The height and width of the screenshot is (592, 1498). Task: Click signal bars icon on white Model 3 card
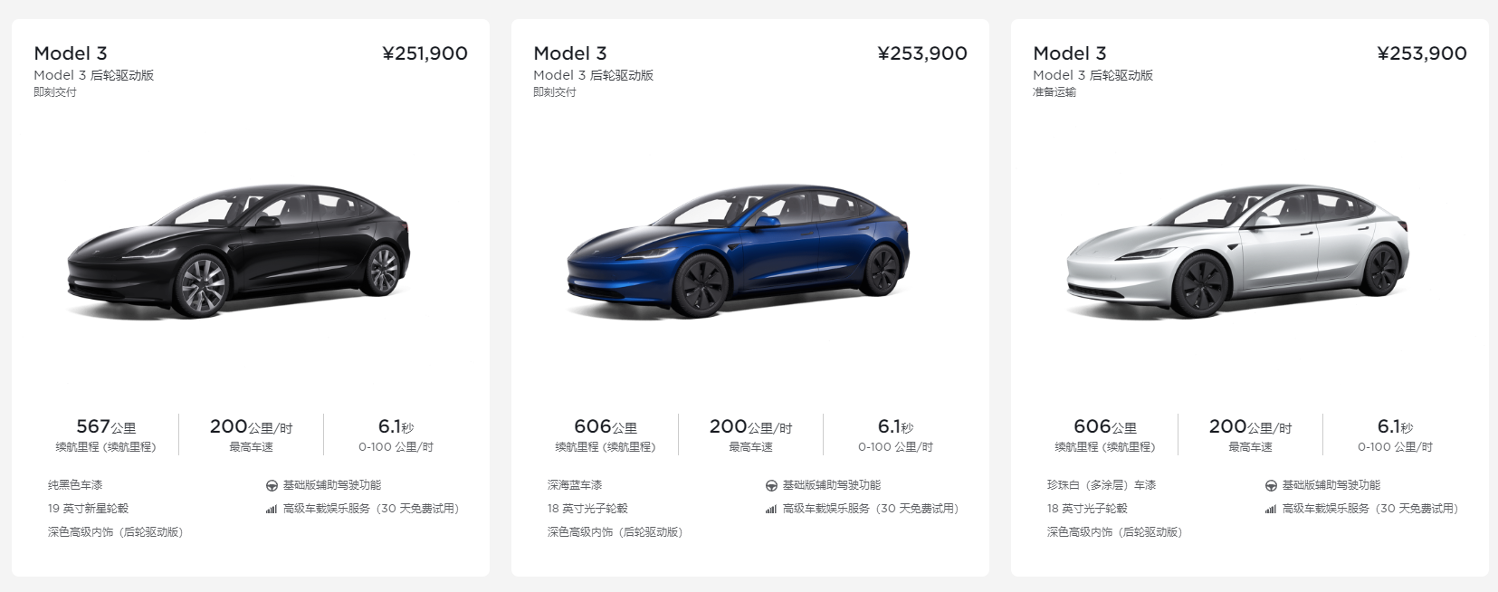coord(1271,510)
